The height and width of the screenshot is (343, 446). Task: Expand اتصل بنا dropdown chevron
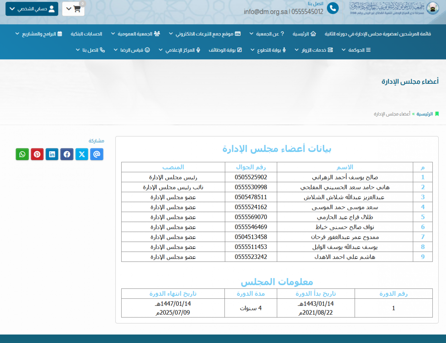[78, 50]
